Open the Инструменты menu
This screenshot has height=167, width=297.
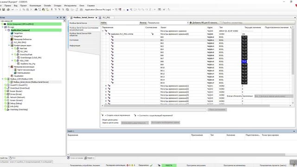tap(70, 6)
